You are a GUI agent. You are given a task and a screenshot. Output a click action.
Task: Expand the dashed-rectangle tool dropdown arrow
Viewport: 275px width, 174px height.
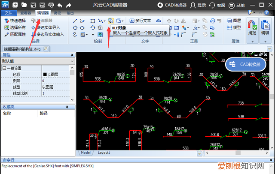pyautogui.click(x=122, y=21)
